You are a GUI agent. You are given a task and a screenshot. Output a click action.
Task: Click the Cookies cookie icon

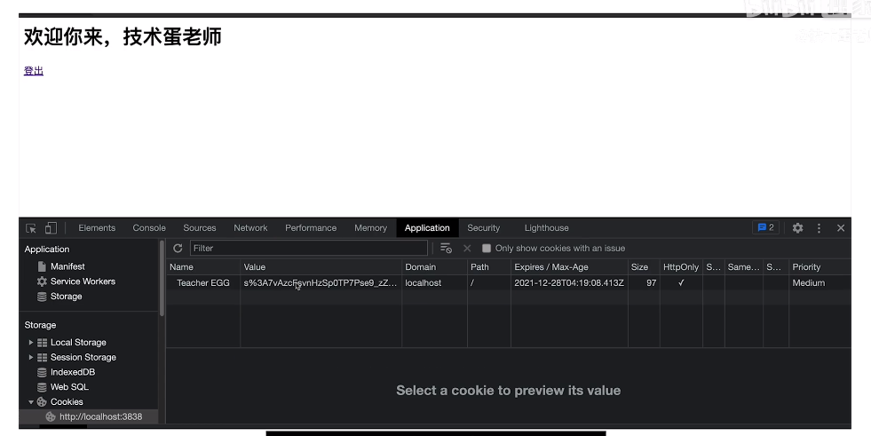[x=42, y=402]
